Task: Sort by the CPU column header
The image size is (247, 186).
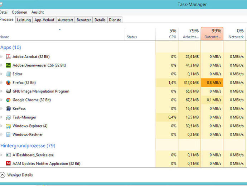Action: (167, 34)
